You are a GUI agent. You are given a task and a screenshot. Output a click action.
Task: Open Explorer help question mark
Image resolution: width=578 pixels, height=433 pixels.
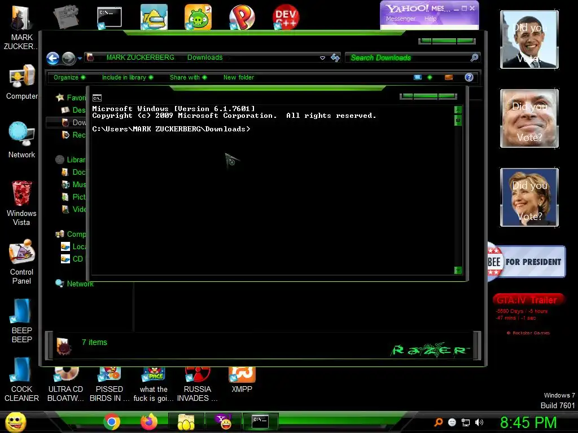[x=469, y=77]
